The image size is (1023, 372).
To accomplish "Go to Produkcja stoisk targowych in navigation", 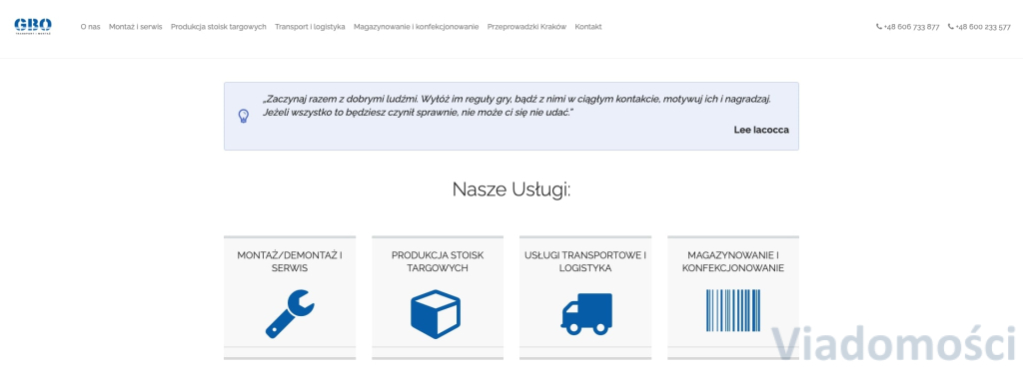I will 219,27.
